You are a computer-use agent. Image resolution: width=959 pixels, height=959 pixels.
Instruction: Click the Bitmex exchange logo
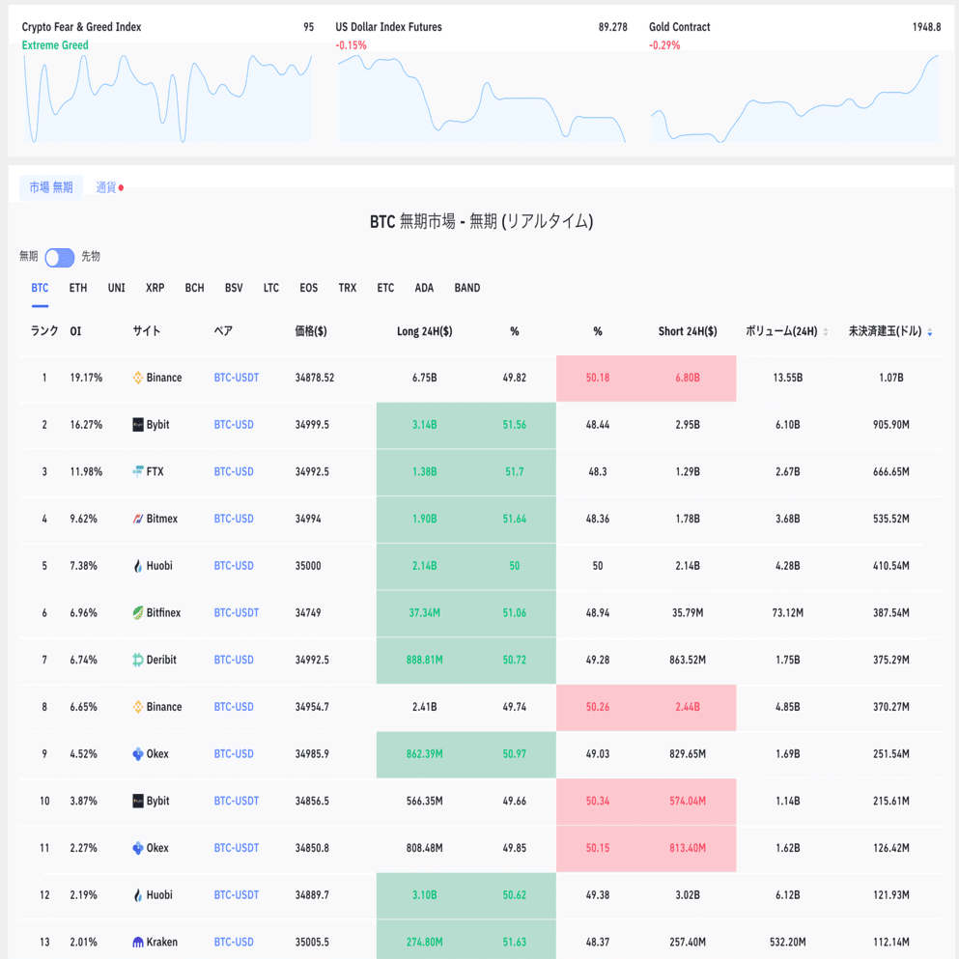pos(138,519)
